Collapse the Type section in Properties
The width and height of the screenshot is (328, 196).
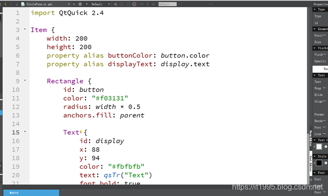(315, 10)
